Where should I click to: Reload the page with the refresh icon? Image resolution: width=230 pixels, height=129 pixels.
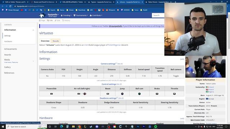coord(10,6)
